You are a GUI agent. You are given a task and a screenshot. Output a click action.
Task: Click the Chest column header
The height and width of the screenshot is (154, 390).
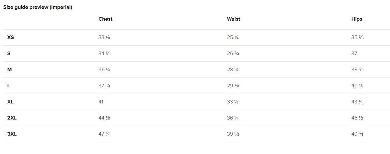point(105,19)
